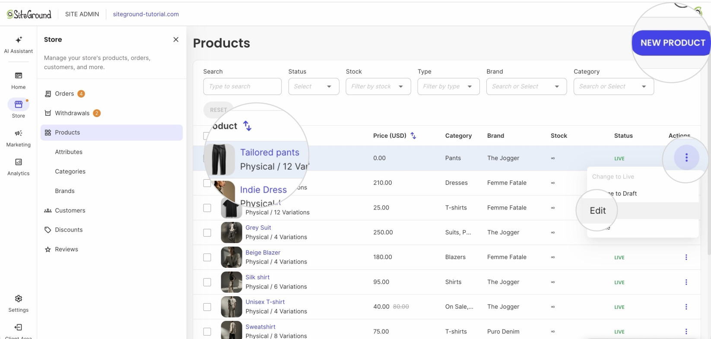
Task: Check the Unisex T-shirt row checkbox
Action: point(207,307)
